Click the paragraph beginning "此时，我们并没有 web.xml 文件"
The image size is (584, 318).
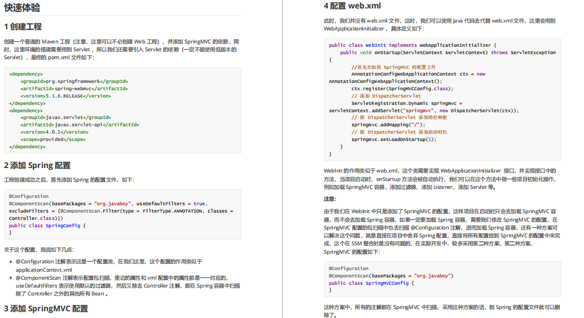point(440,25)
